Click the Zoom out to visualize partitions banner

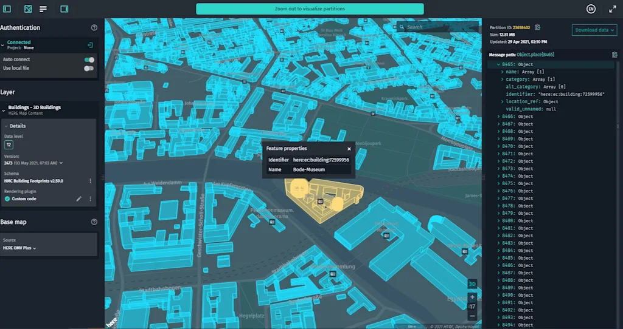(x=310, y=8)
